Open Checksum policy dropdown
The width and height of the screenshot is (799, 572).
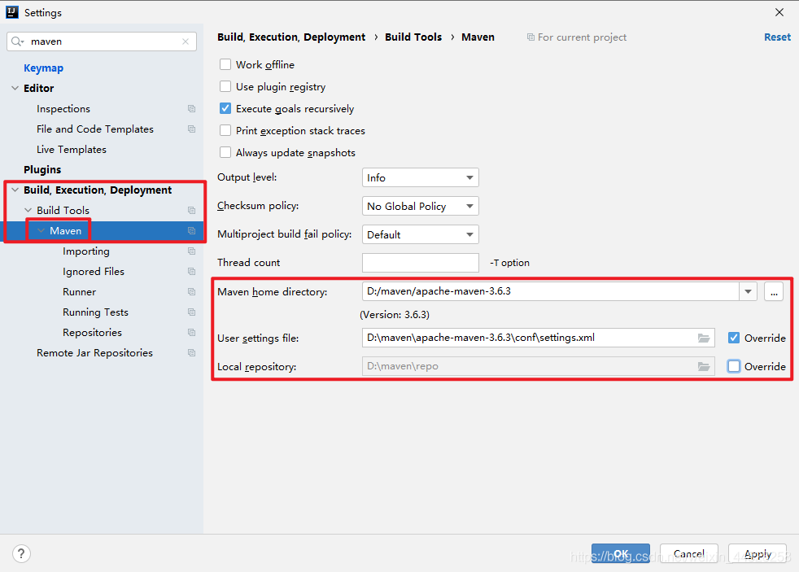point(421,207)
